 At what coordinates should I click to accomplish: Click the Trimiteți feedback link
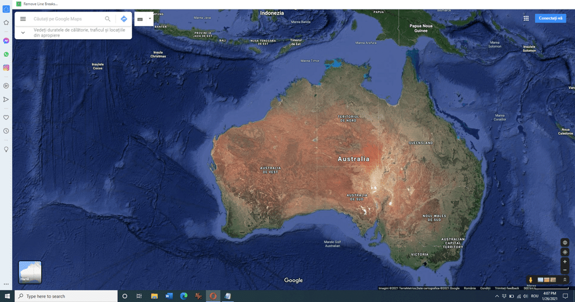pos(507,288)
